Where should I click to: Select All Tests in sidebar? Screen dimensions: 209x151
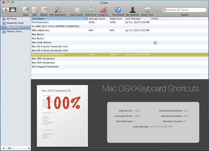click(15, 19)
